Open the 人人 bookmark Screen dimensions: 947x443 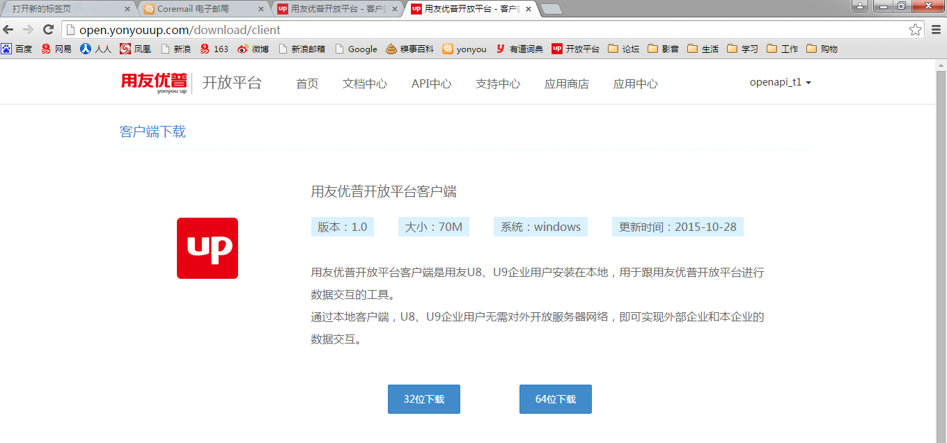coord(95,49)
